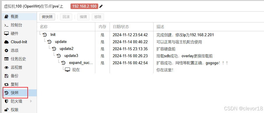Click the 你在这里! description text
Screen dimensions: 264x113
165,70
